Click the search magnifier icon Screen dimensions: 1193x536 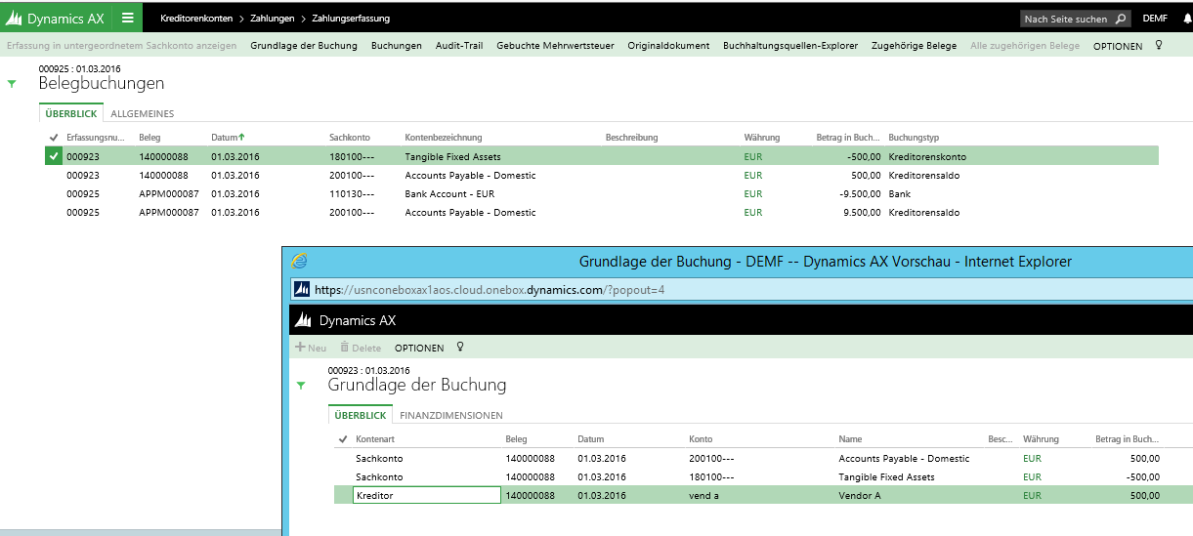coord(1120,19)
